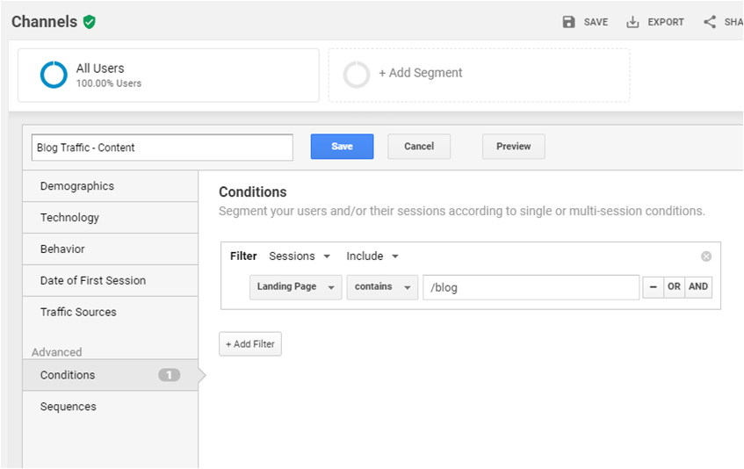Click the segment name field 'Blog Traffic - Content'

(162, 148)
